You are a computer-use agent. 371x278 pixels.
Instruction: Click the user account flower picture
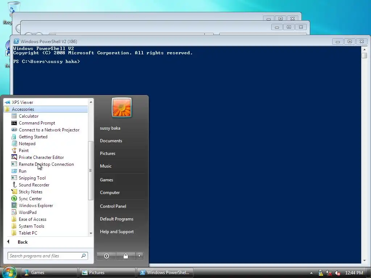coord(122,108)
